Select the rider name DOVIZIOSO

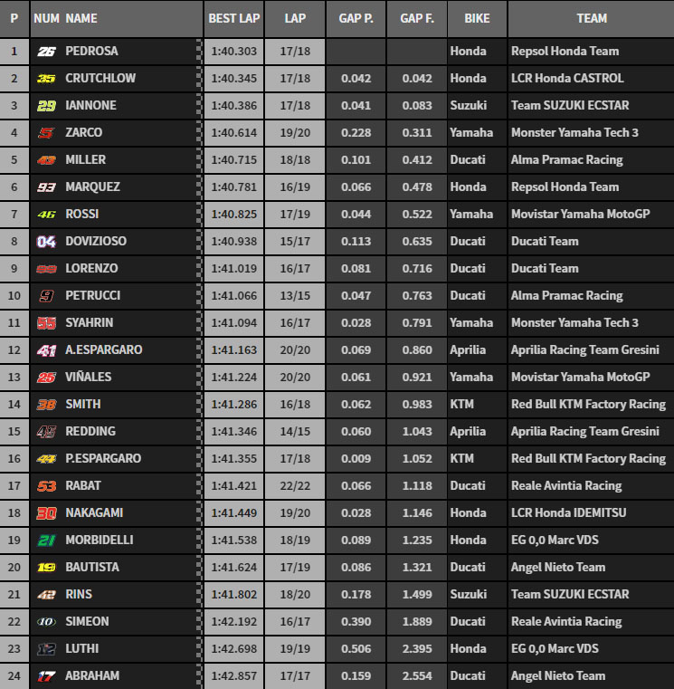[96, 241]
